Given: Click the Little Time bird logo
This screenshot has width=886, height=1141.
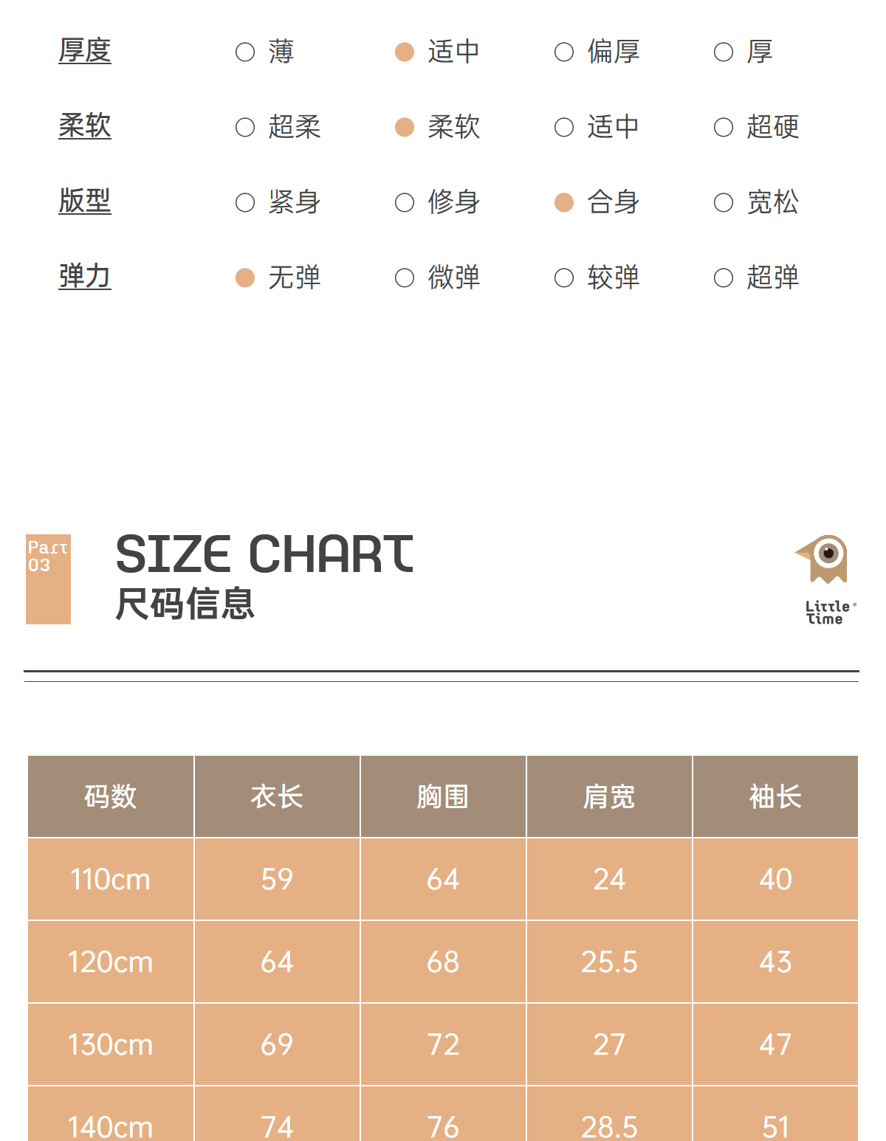Looking at the screenshot, I should pyautogui.click(x=826, y=579).
